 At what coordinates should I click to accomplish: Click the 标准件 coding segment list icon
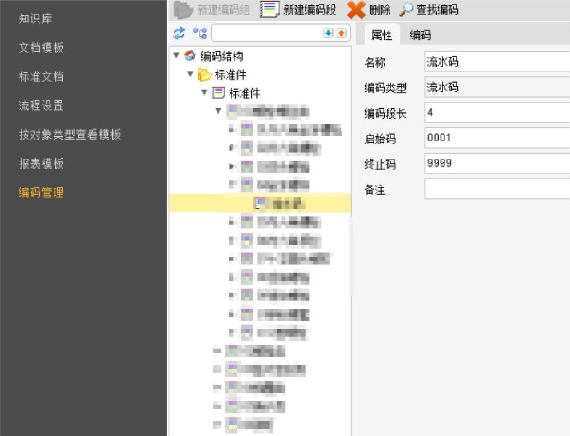tap(219, 93)
